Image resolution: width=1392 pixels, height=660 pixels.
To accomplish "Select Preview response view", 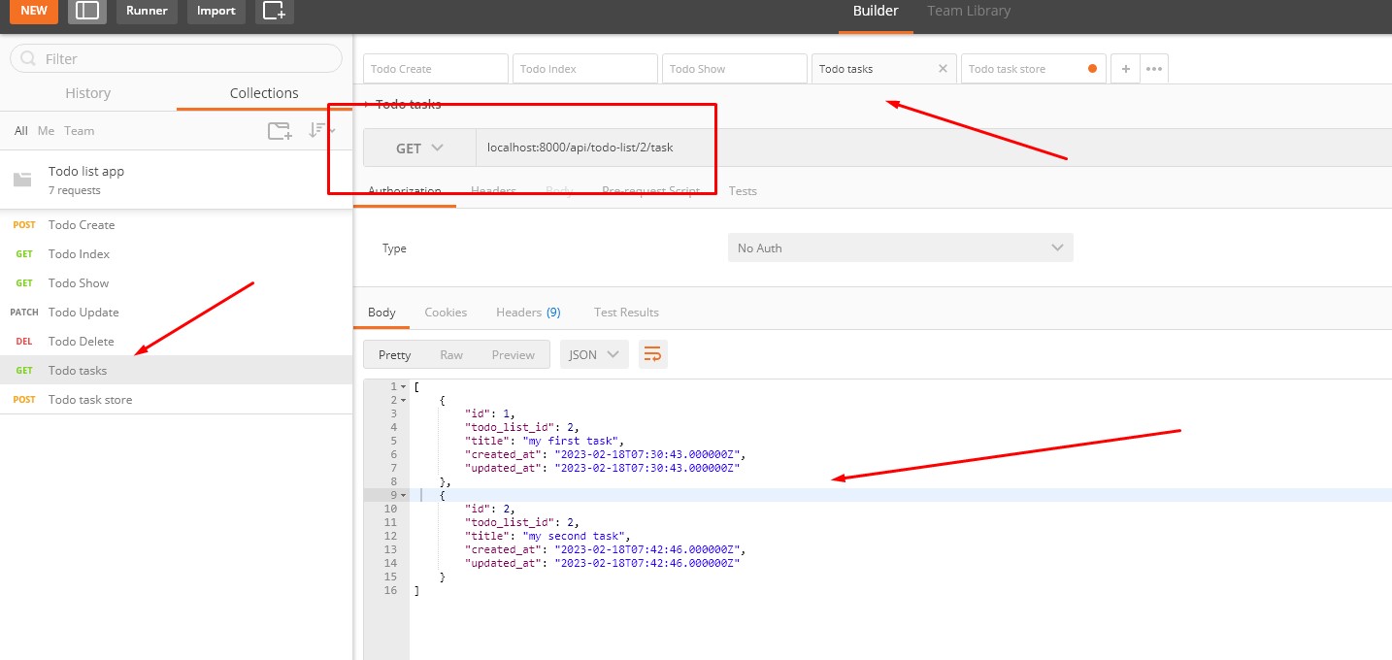I will [x=513, y=354].
